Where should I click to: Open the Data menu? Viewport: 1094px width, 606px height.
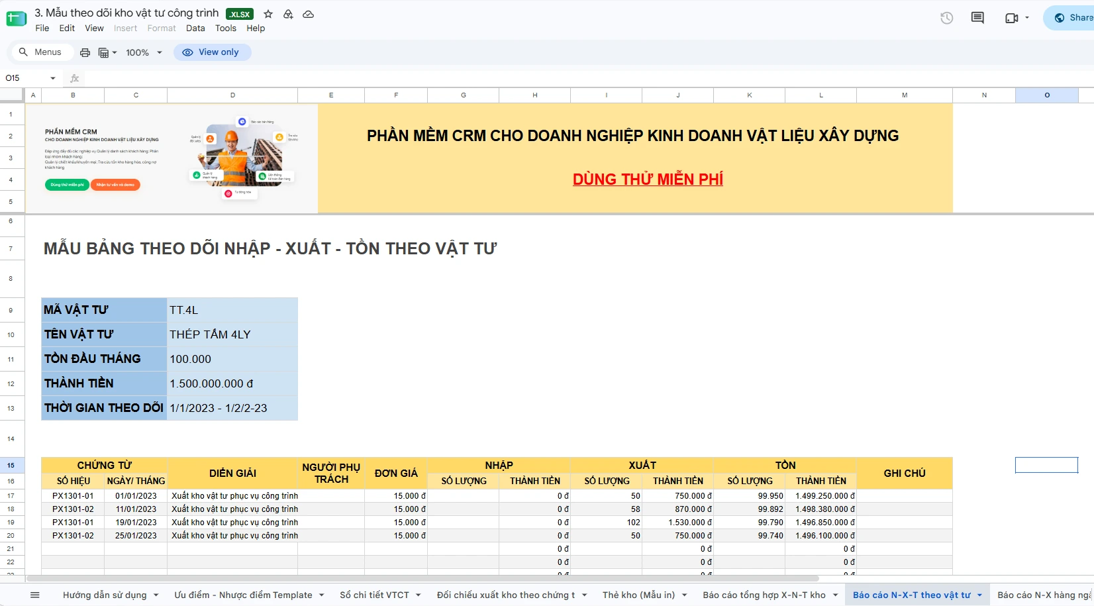(x=195, y=28)
